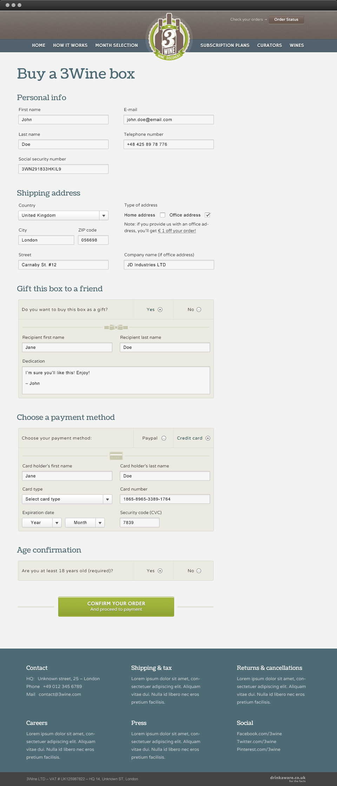Focus the First name field containing John
This screenshot has height=786, width=337.
pos(63,120)
